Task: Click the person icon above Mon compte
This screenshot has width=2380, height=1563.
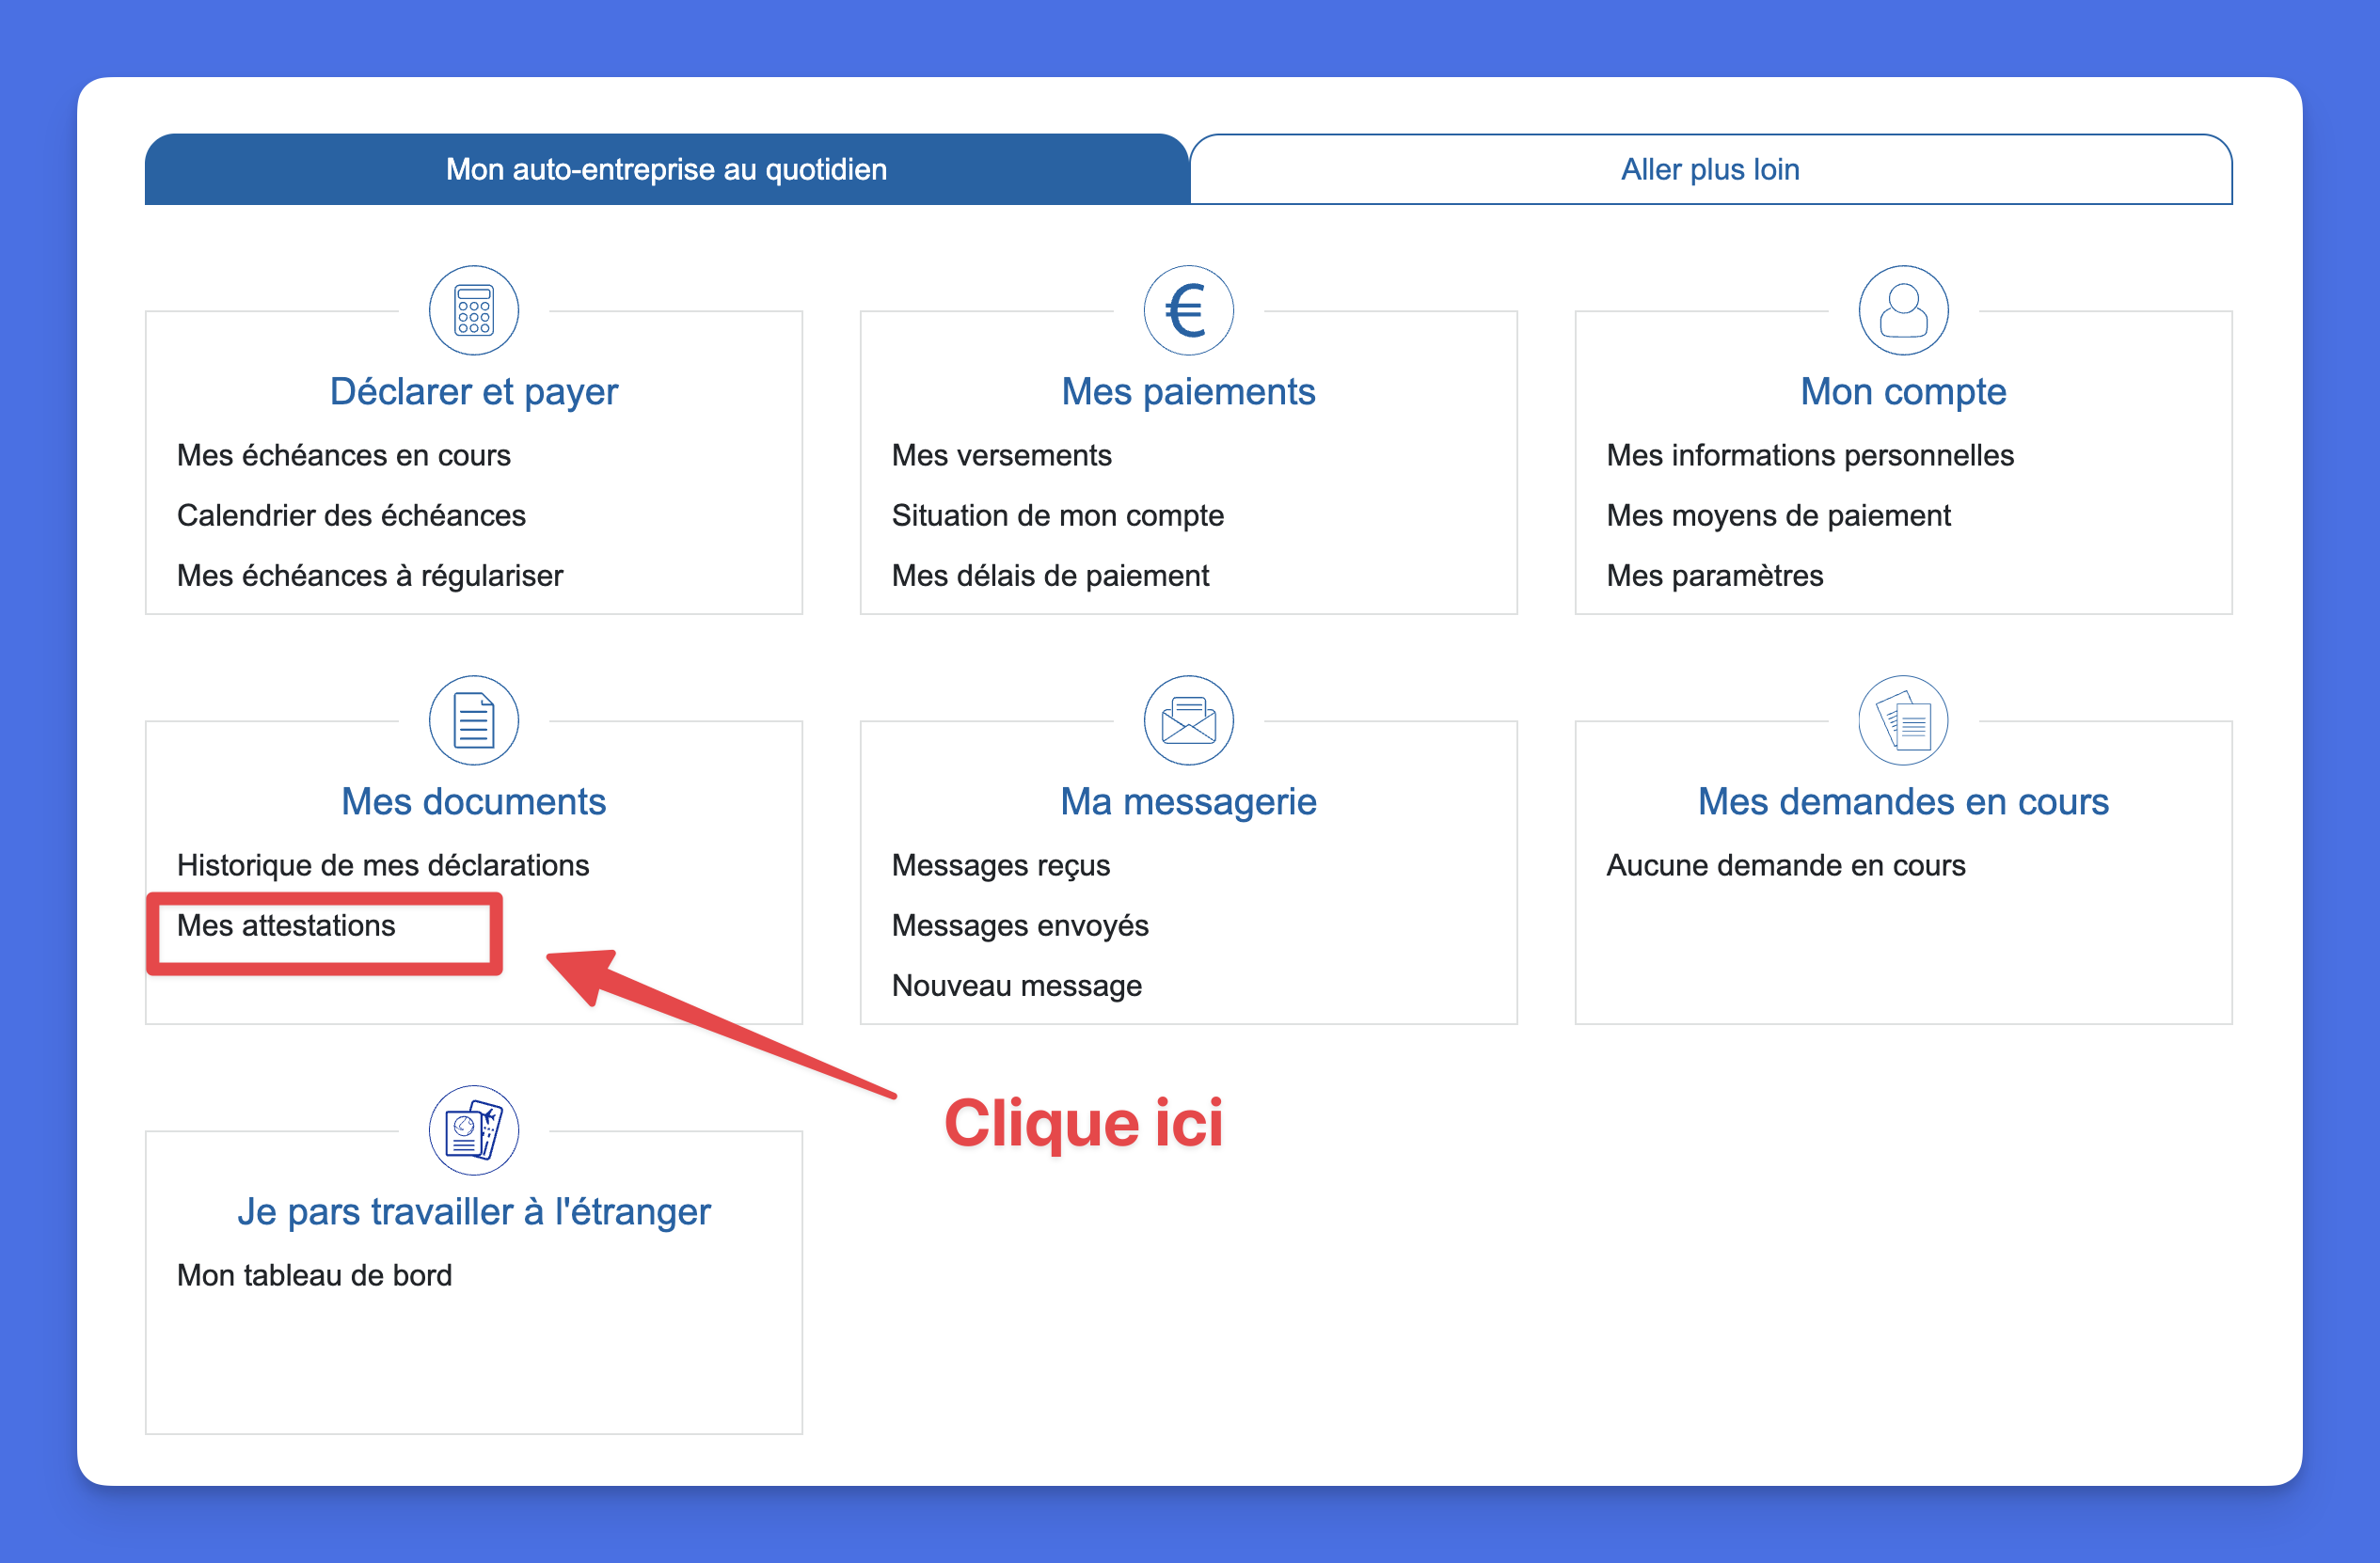Action: 1902,310
